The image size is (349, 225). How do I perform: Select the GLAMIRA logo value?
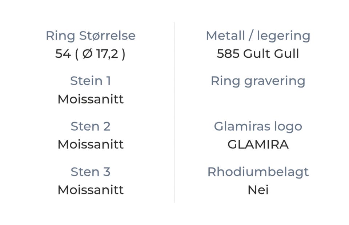coord(258,144)
